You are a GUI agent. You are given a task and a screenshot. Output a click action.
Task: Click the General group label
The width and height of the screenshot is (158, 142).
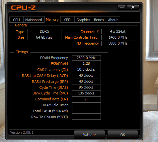[x=21, y=25]
